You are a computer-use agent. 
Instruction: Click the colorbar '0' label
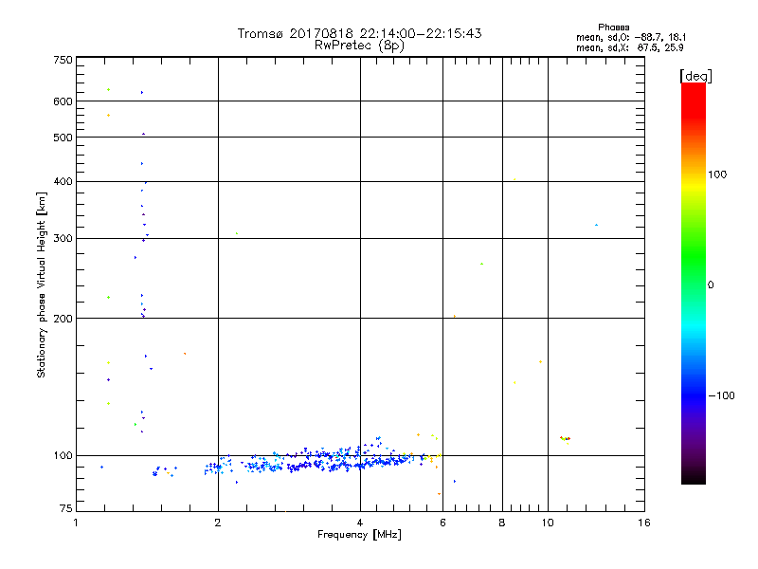[711, 285]
